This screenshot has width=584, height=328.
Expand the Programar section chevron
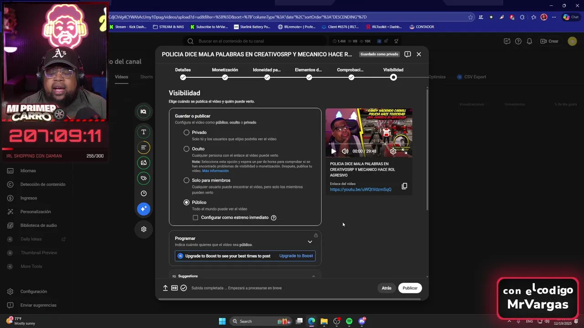310,242
